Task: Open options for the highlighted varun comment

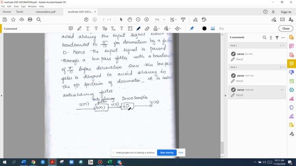Action: (282, 90)
